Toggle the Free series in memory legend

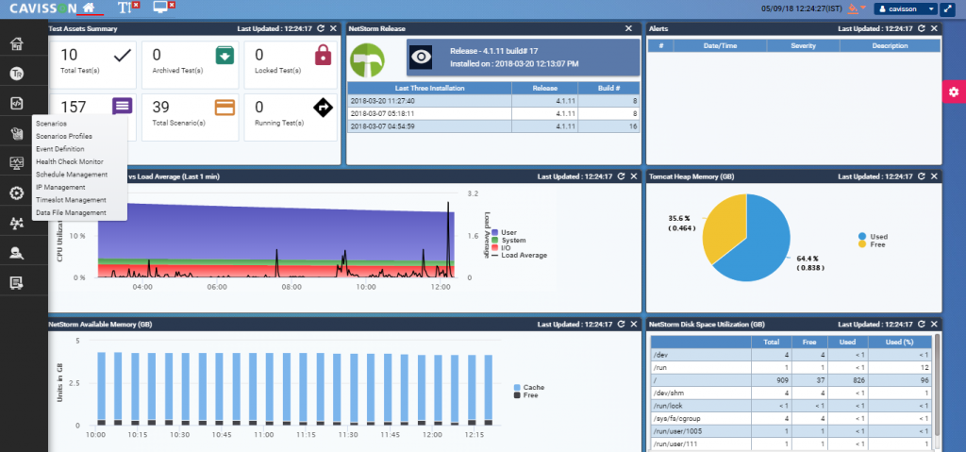tap(525, 394)
